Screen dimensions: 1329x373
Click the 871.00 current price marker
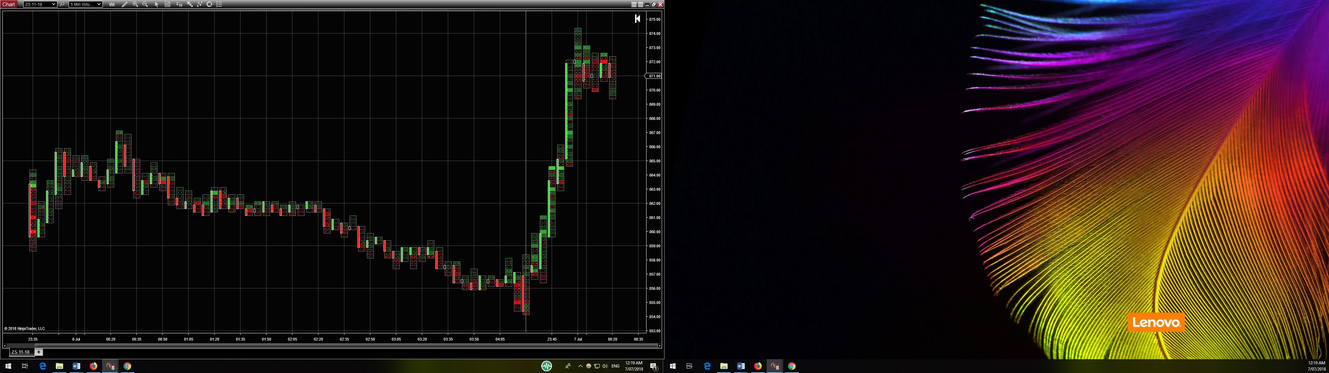tap(654, 76)
